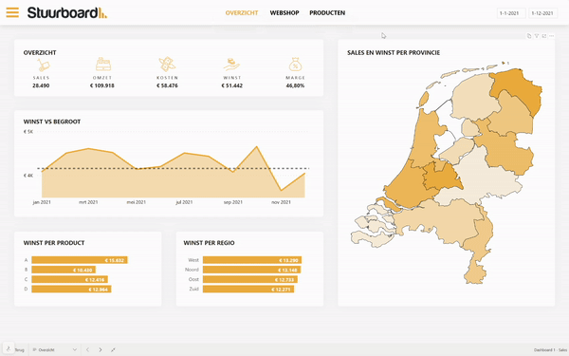Click the SALES EN WINST PER PROVINCIE title

(394, 52)
